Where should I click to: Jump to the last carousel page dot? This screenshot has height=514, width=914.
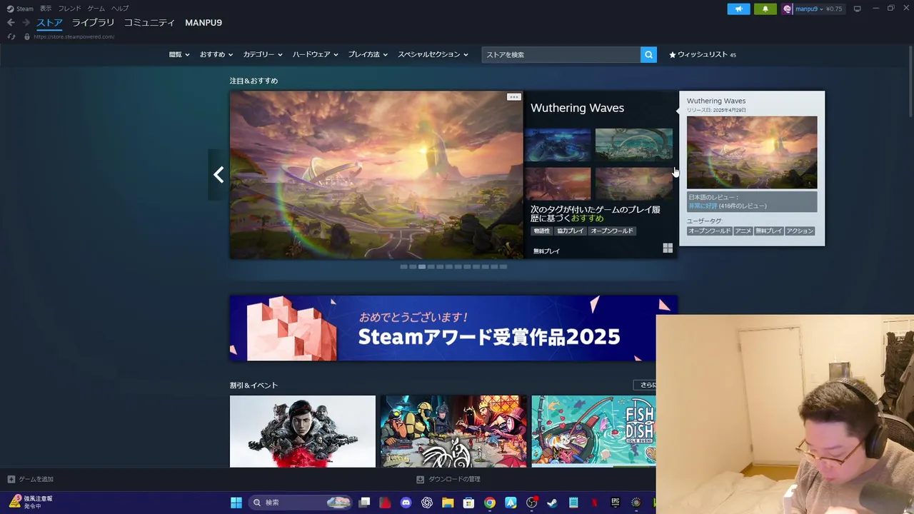tap(503, 266)
